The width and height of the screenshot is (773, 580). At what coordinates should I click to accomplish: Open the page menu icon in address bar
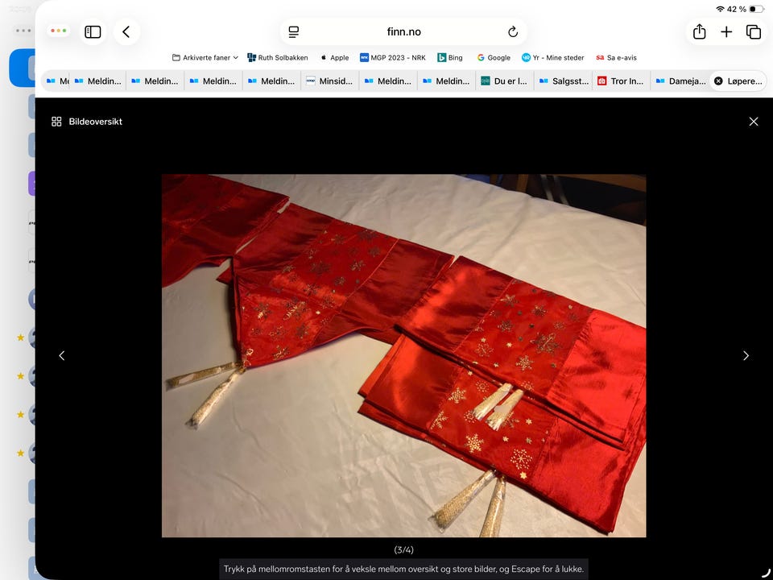coord(294,32)
